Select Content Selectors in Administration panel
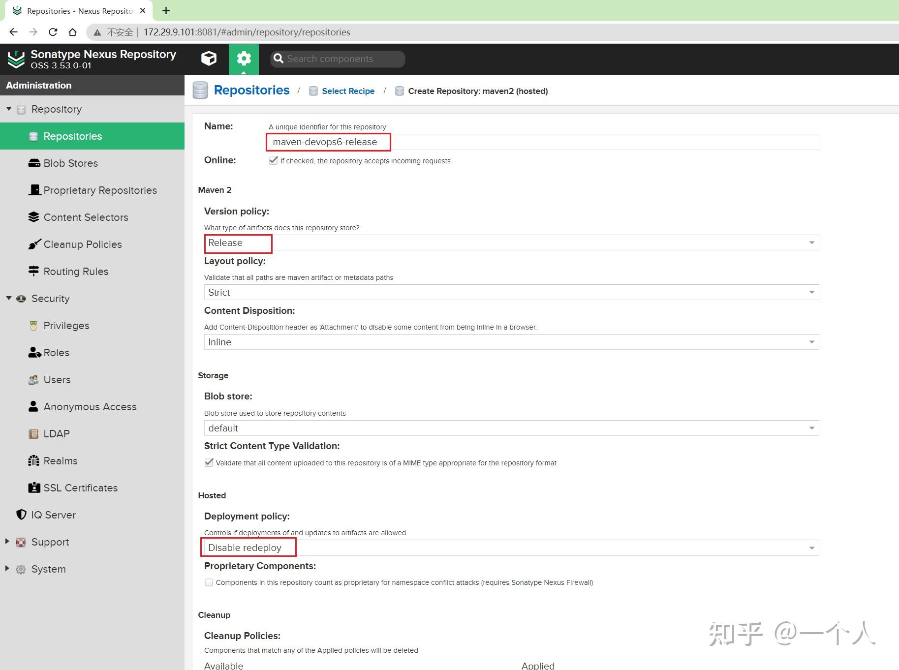Image resolution: width=899 pixels, height=670 pixels. [86, 217]
